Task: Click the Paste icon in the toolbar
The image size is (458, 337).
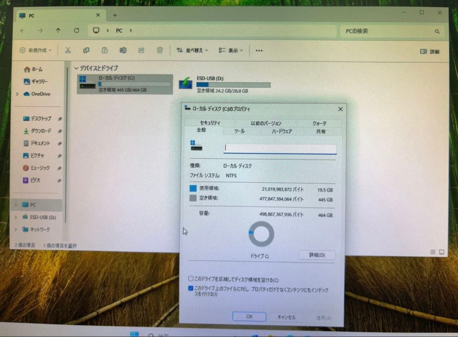Action: pyautogui.click(x=104, y=50)
